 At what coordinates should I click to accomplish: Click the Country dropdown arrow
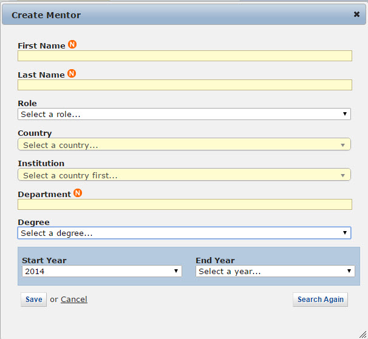pyautogui.click(x=342, y=145)
